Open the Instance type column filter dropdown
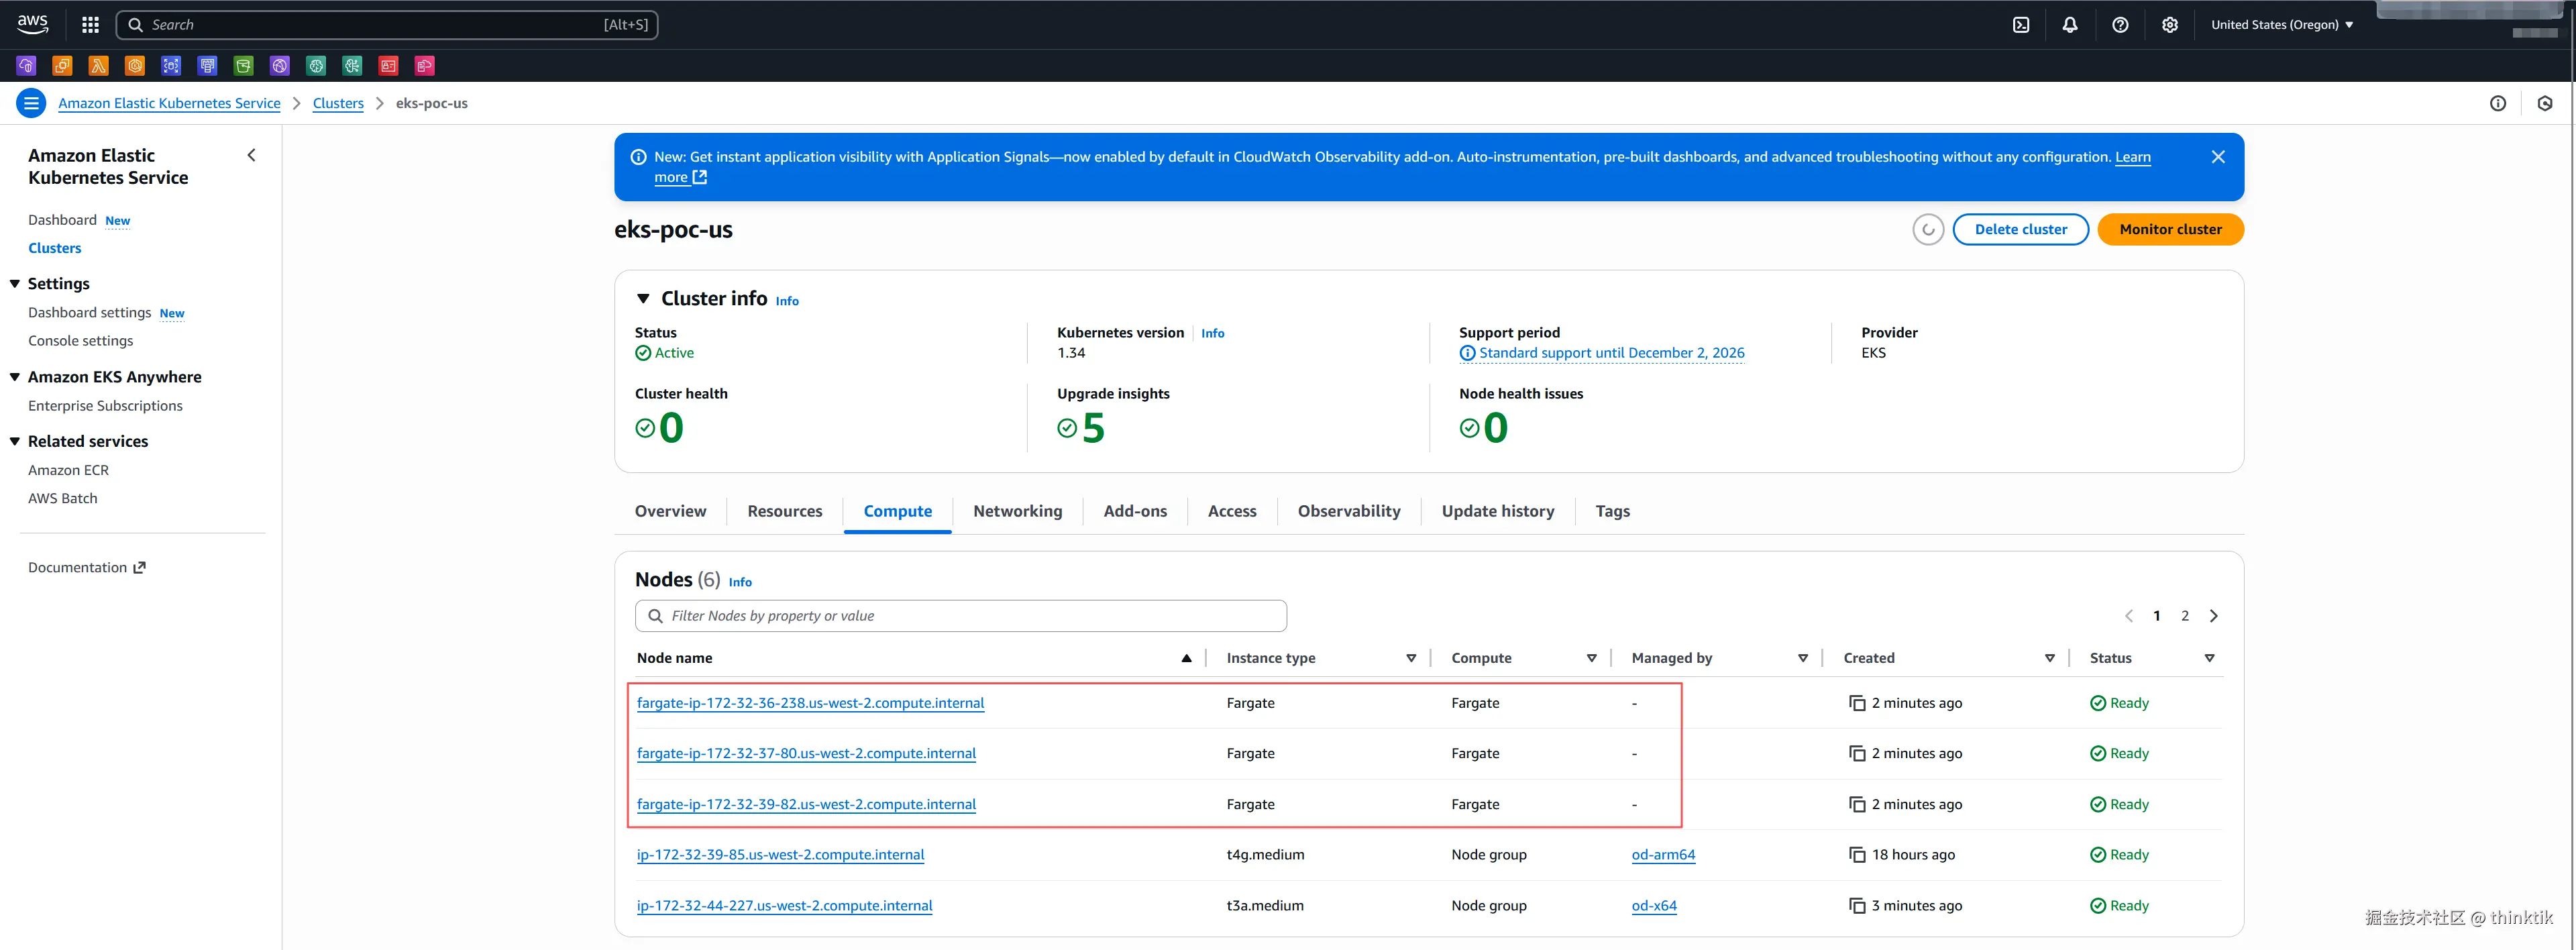The width and height of the screenshot is (2576, 950). tap(1411, 658)
